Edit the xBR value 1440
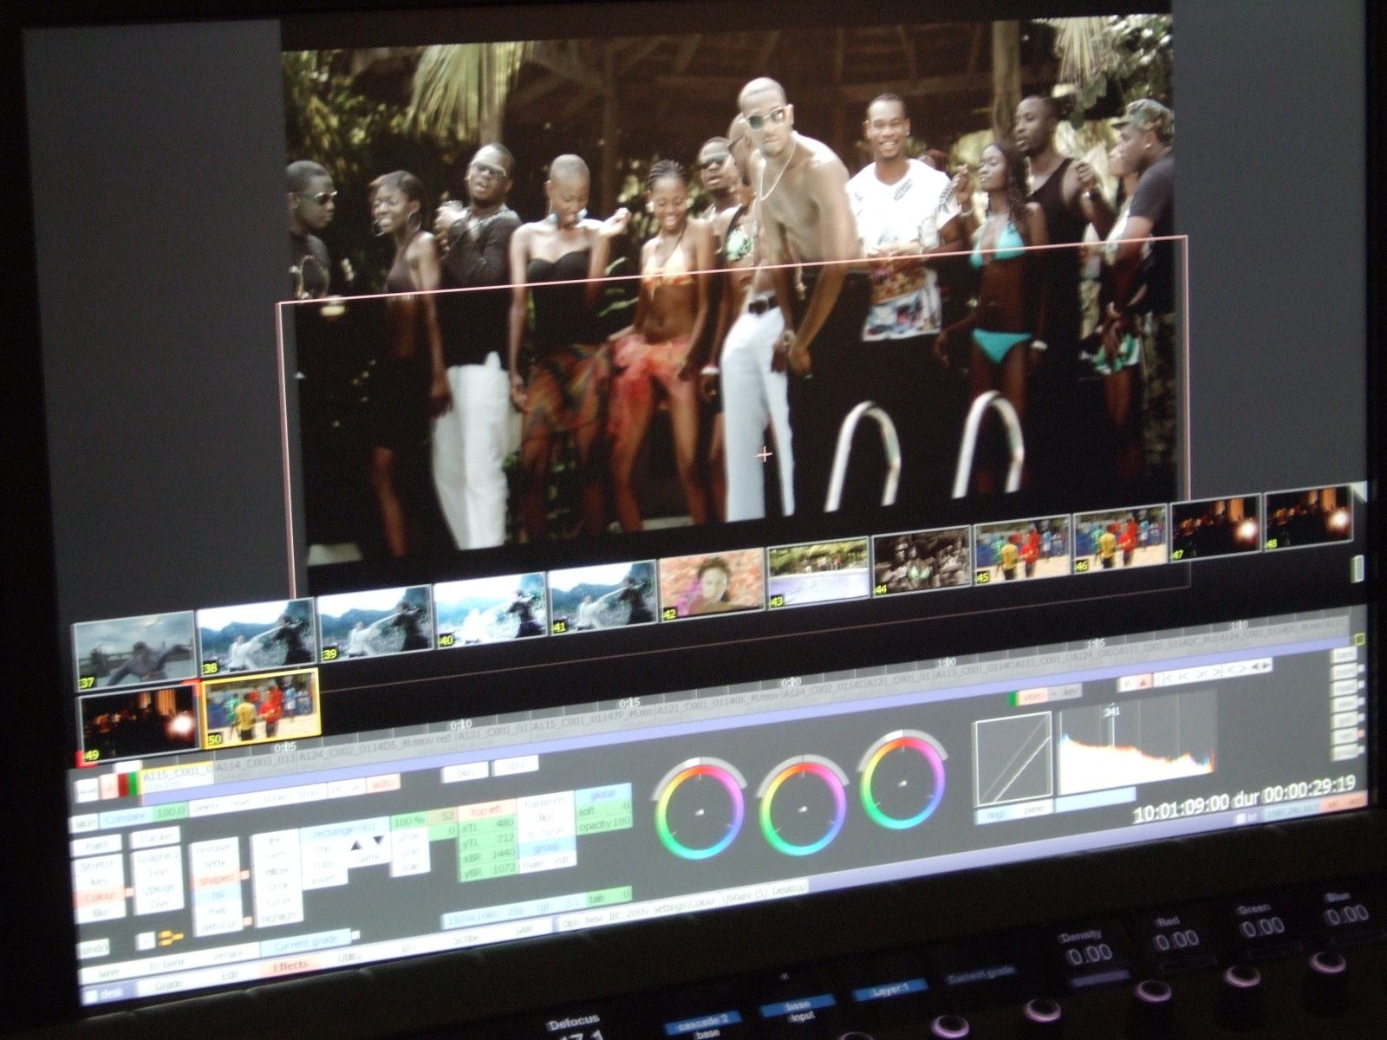 point(487,855)
